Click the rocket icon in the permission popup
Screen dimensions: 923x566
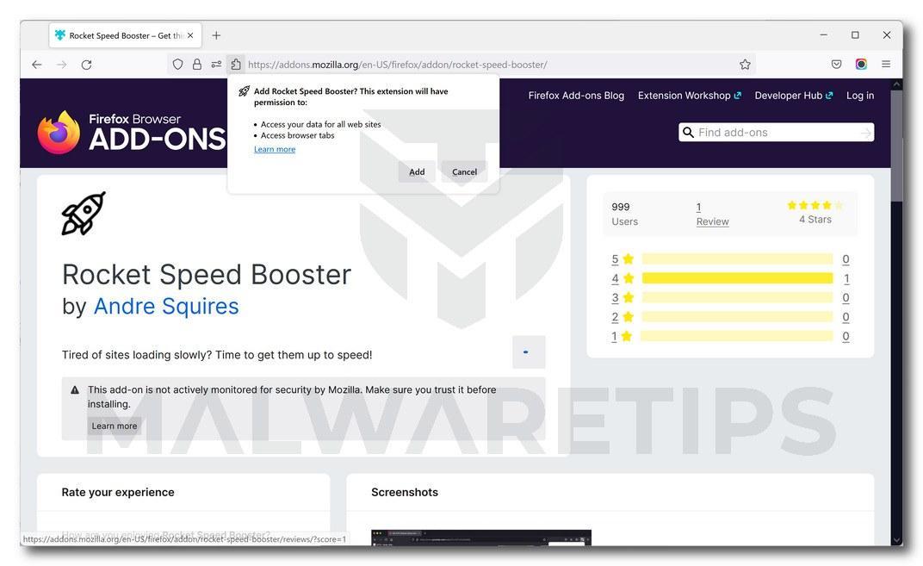tap(244, 91)
